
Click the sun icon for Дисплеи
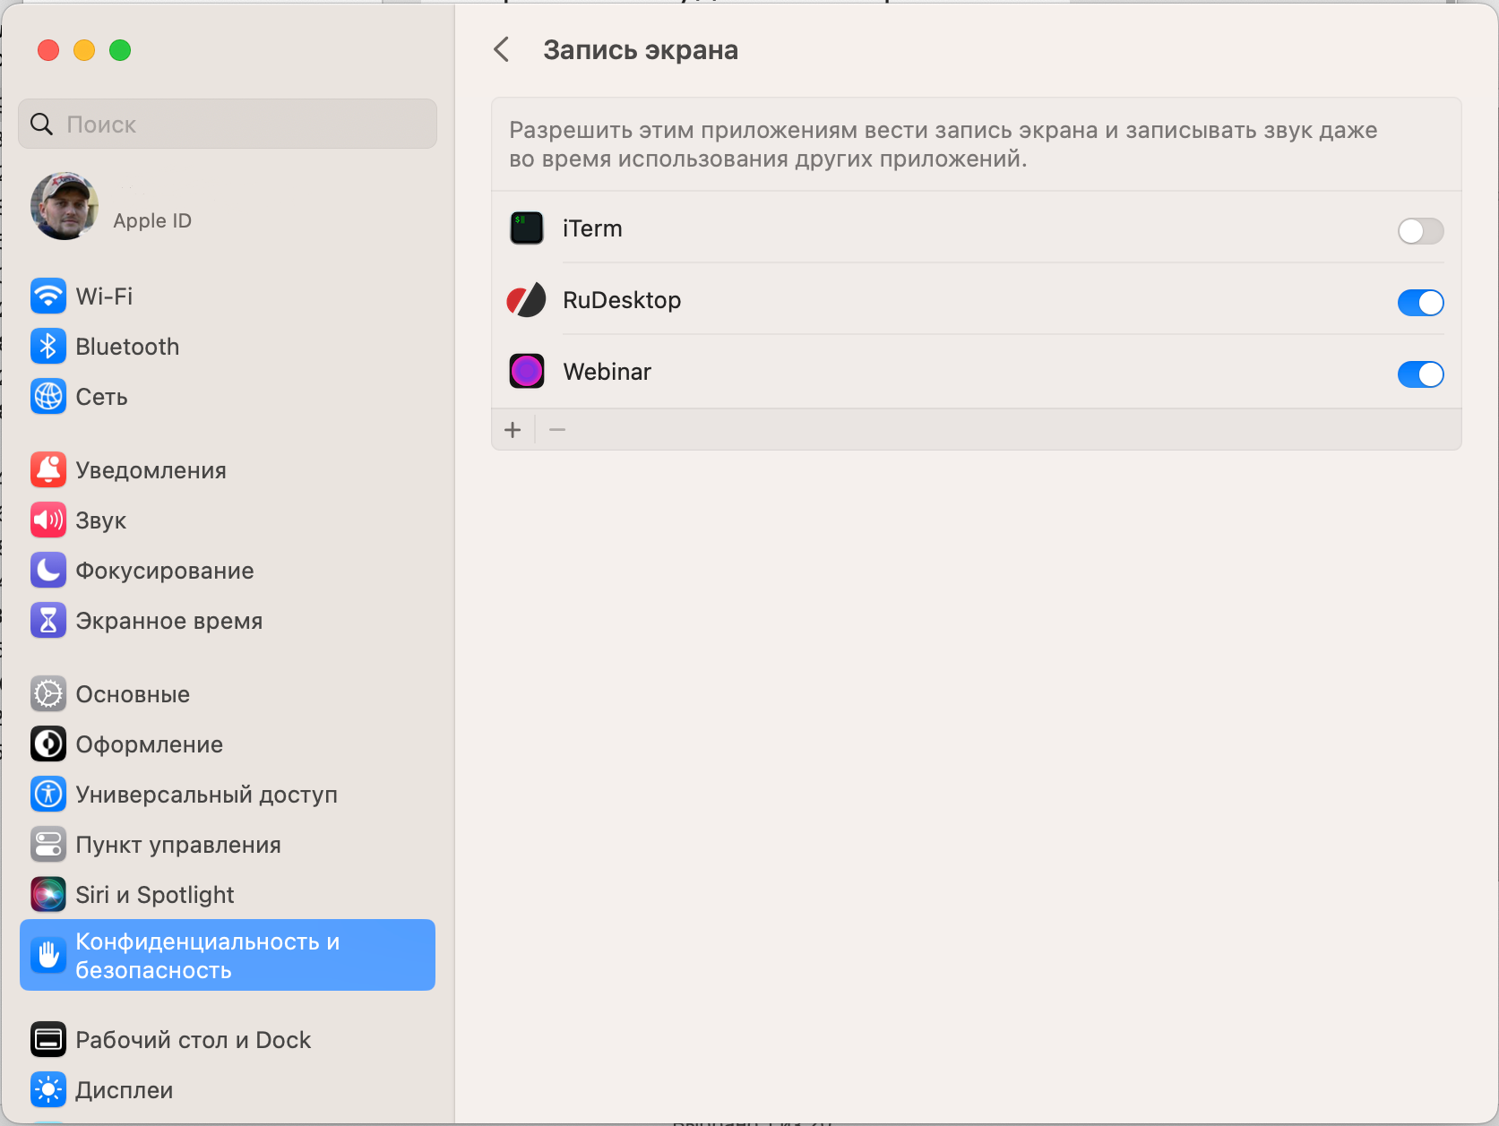[x=48, y=1089]
